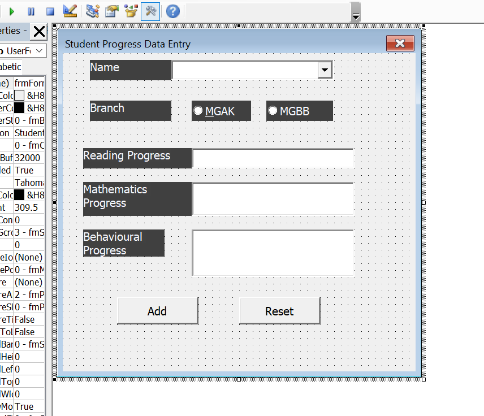This screenshot has height=416, width=484.
Task: Click the white BackColor swatch
Action: pyautogui.click(x=19, y=96)
